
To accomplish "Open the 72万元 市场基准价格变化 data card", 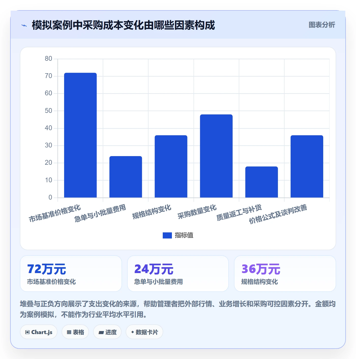I will click(x=71, y=274).
